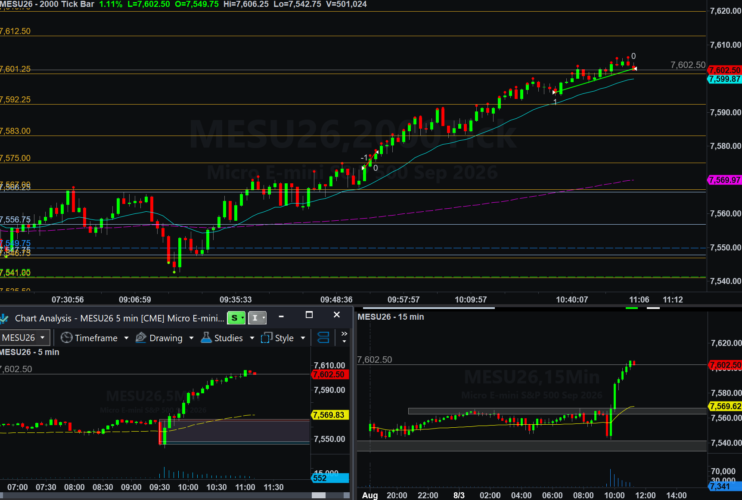Click the blue stacked-panels toolbar icon

coord(323,338)
